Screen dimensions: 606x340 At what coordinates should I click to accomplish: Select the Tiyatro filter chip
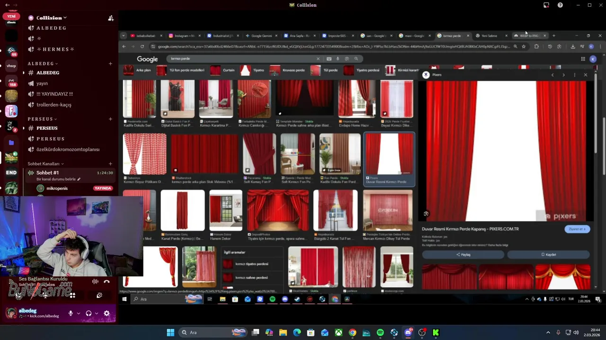pos(252,70)
